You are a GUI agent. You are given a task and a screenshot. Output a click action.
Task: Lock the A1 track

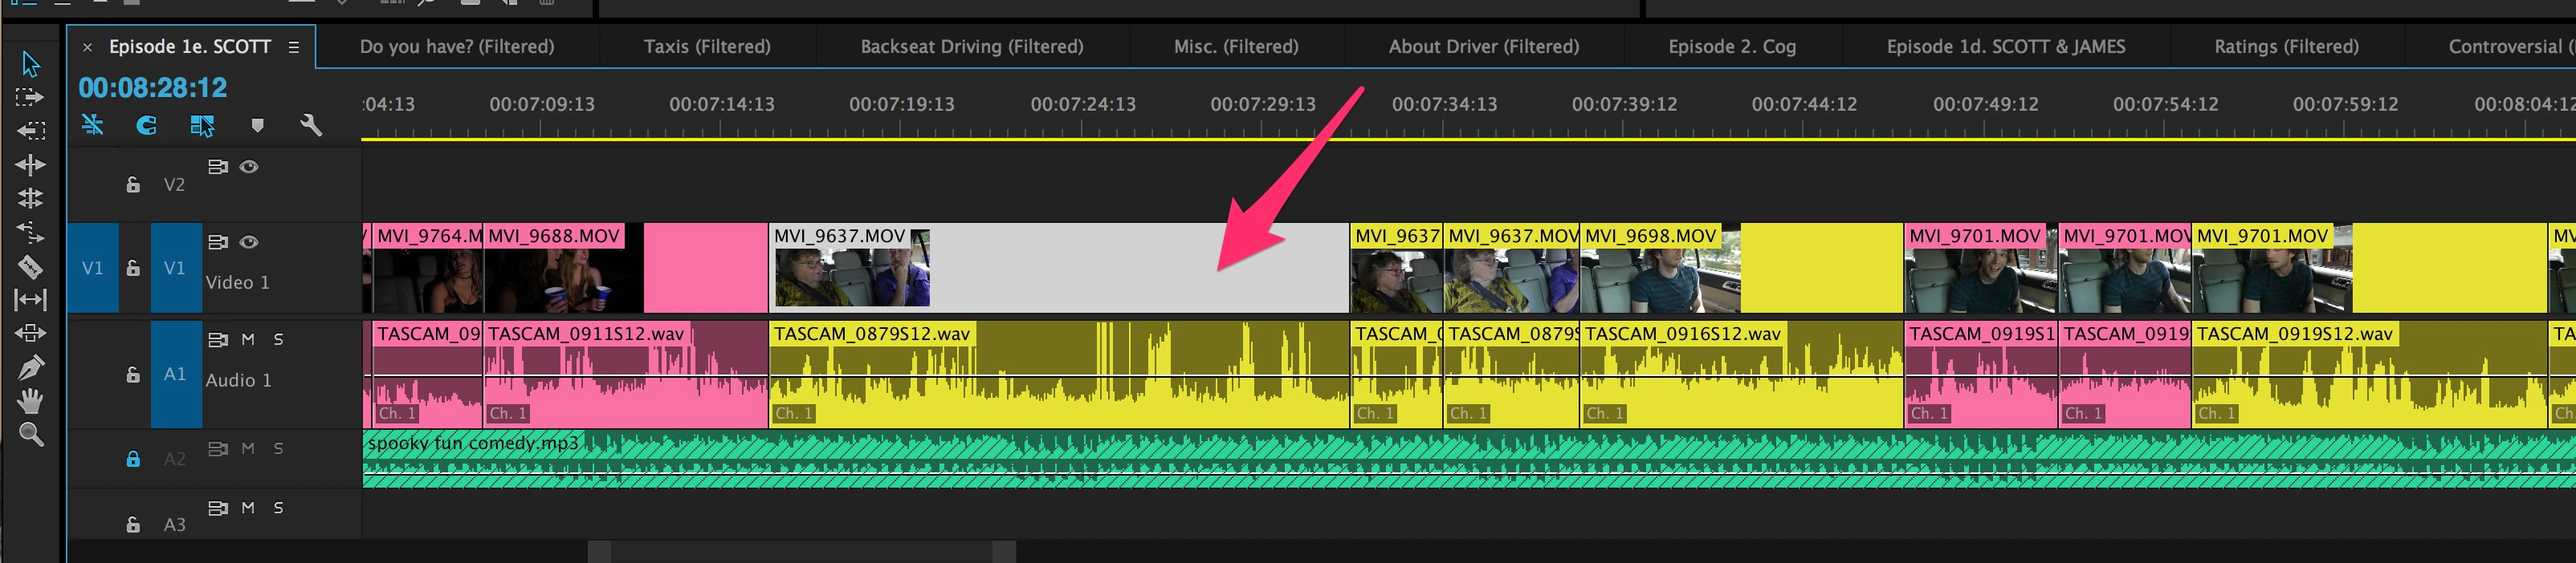(133, 375)
